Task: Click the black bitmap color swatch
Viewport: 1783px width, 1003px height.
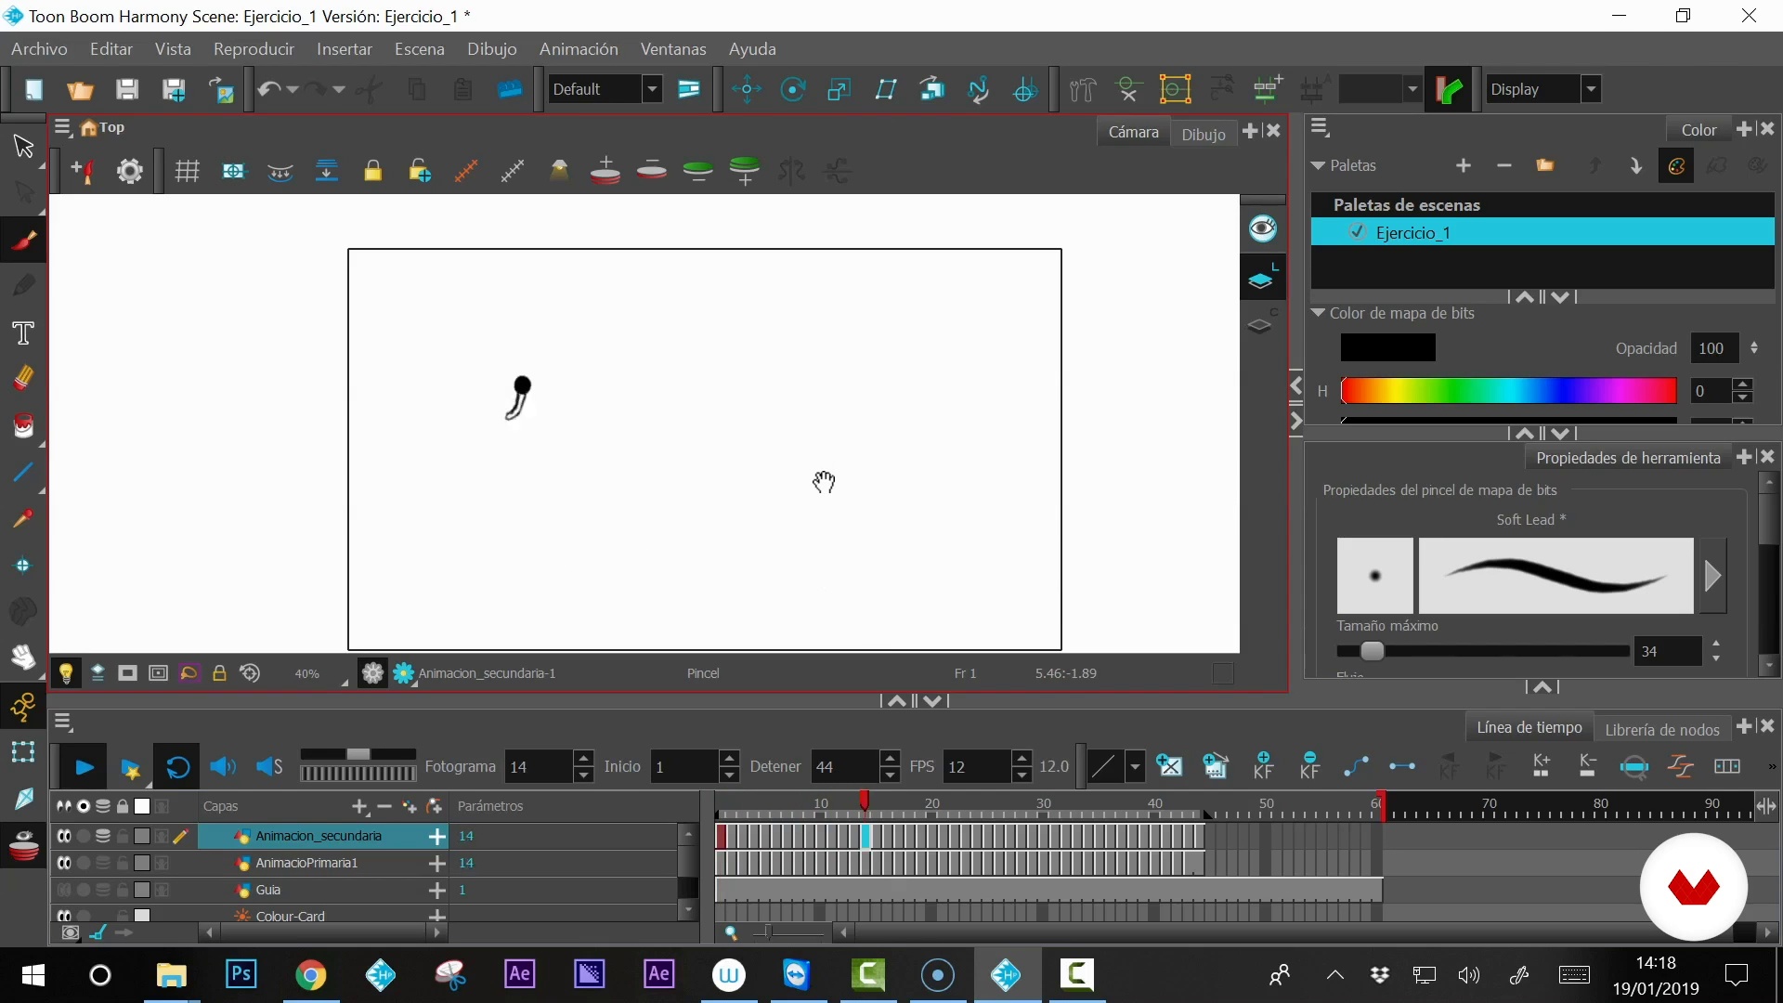Action: (1388, 347)
